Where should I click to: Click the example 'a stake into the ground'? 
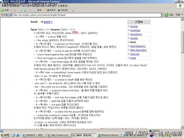[68, 112]
